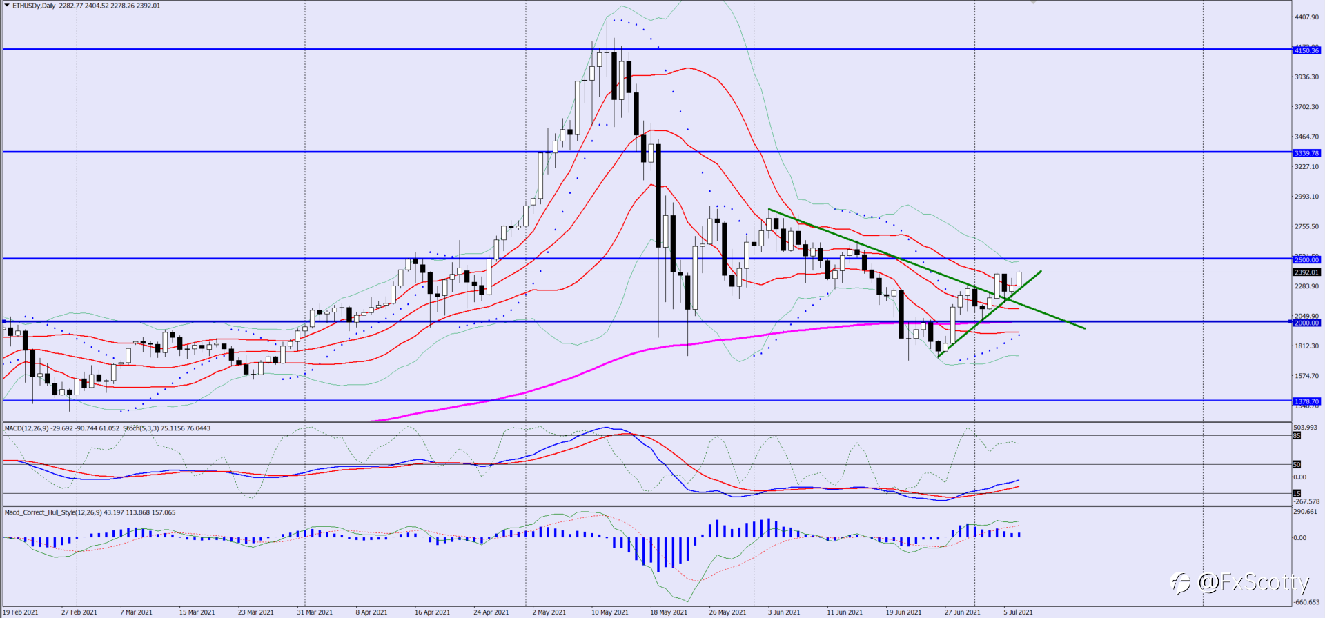The image size is (1325, 618).
Task: Click the 26 May 2021 date label
Action: (x=728, y=612)
